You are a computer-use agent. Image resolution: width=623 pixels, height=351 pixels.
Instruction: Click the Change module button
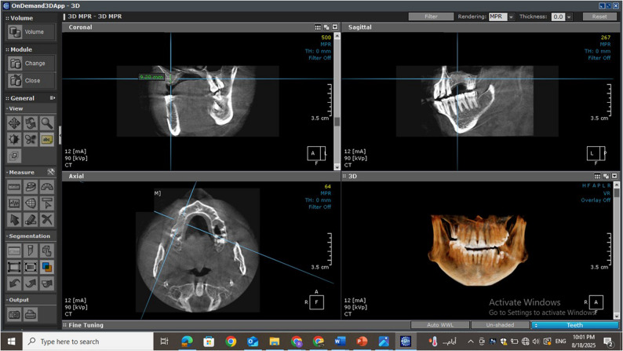(31, 63)
